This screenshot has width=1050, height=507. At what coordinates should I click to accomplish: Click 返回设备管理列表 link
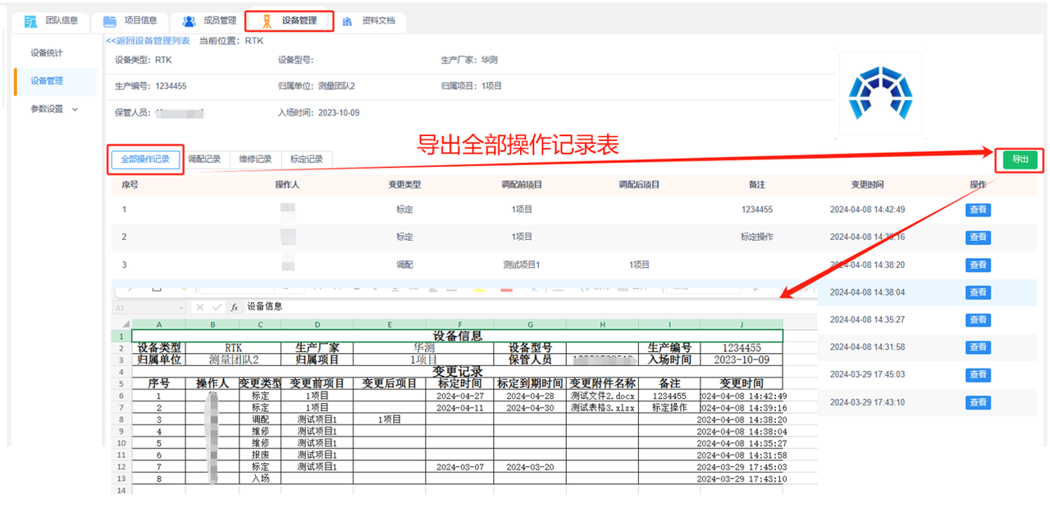point(148,41)
